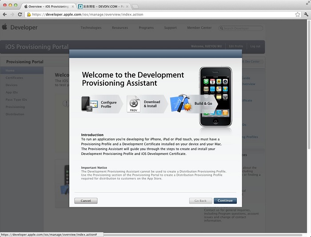Open the Member Center menu

tap(199, 28)
